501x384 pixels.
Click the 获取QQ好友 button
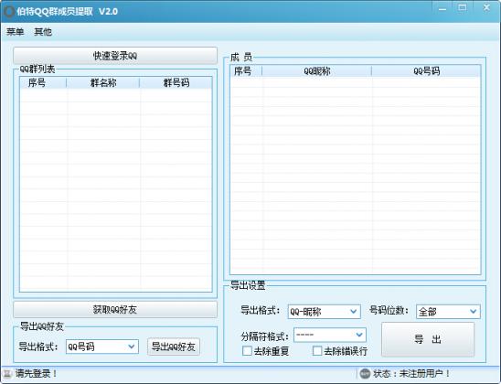click(115, 309)
